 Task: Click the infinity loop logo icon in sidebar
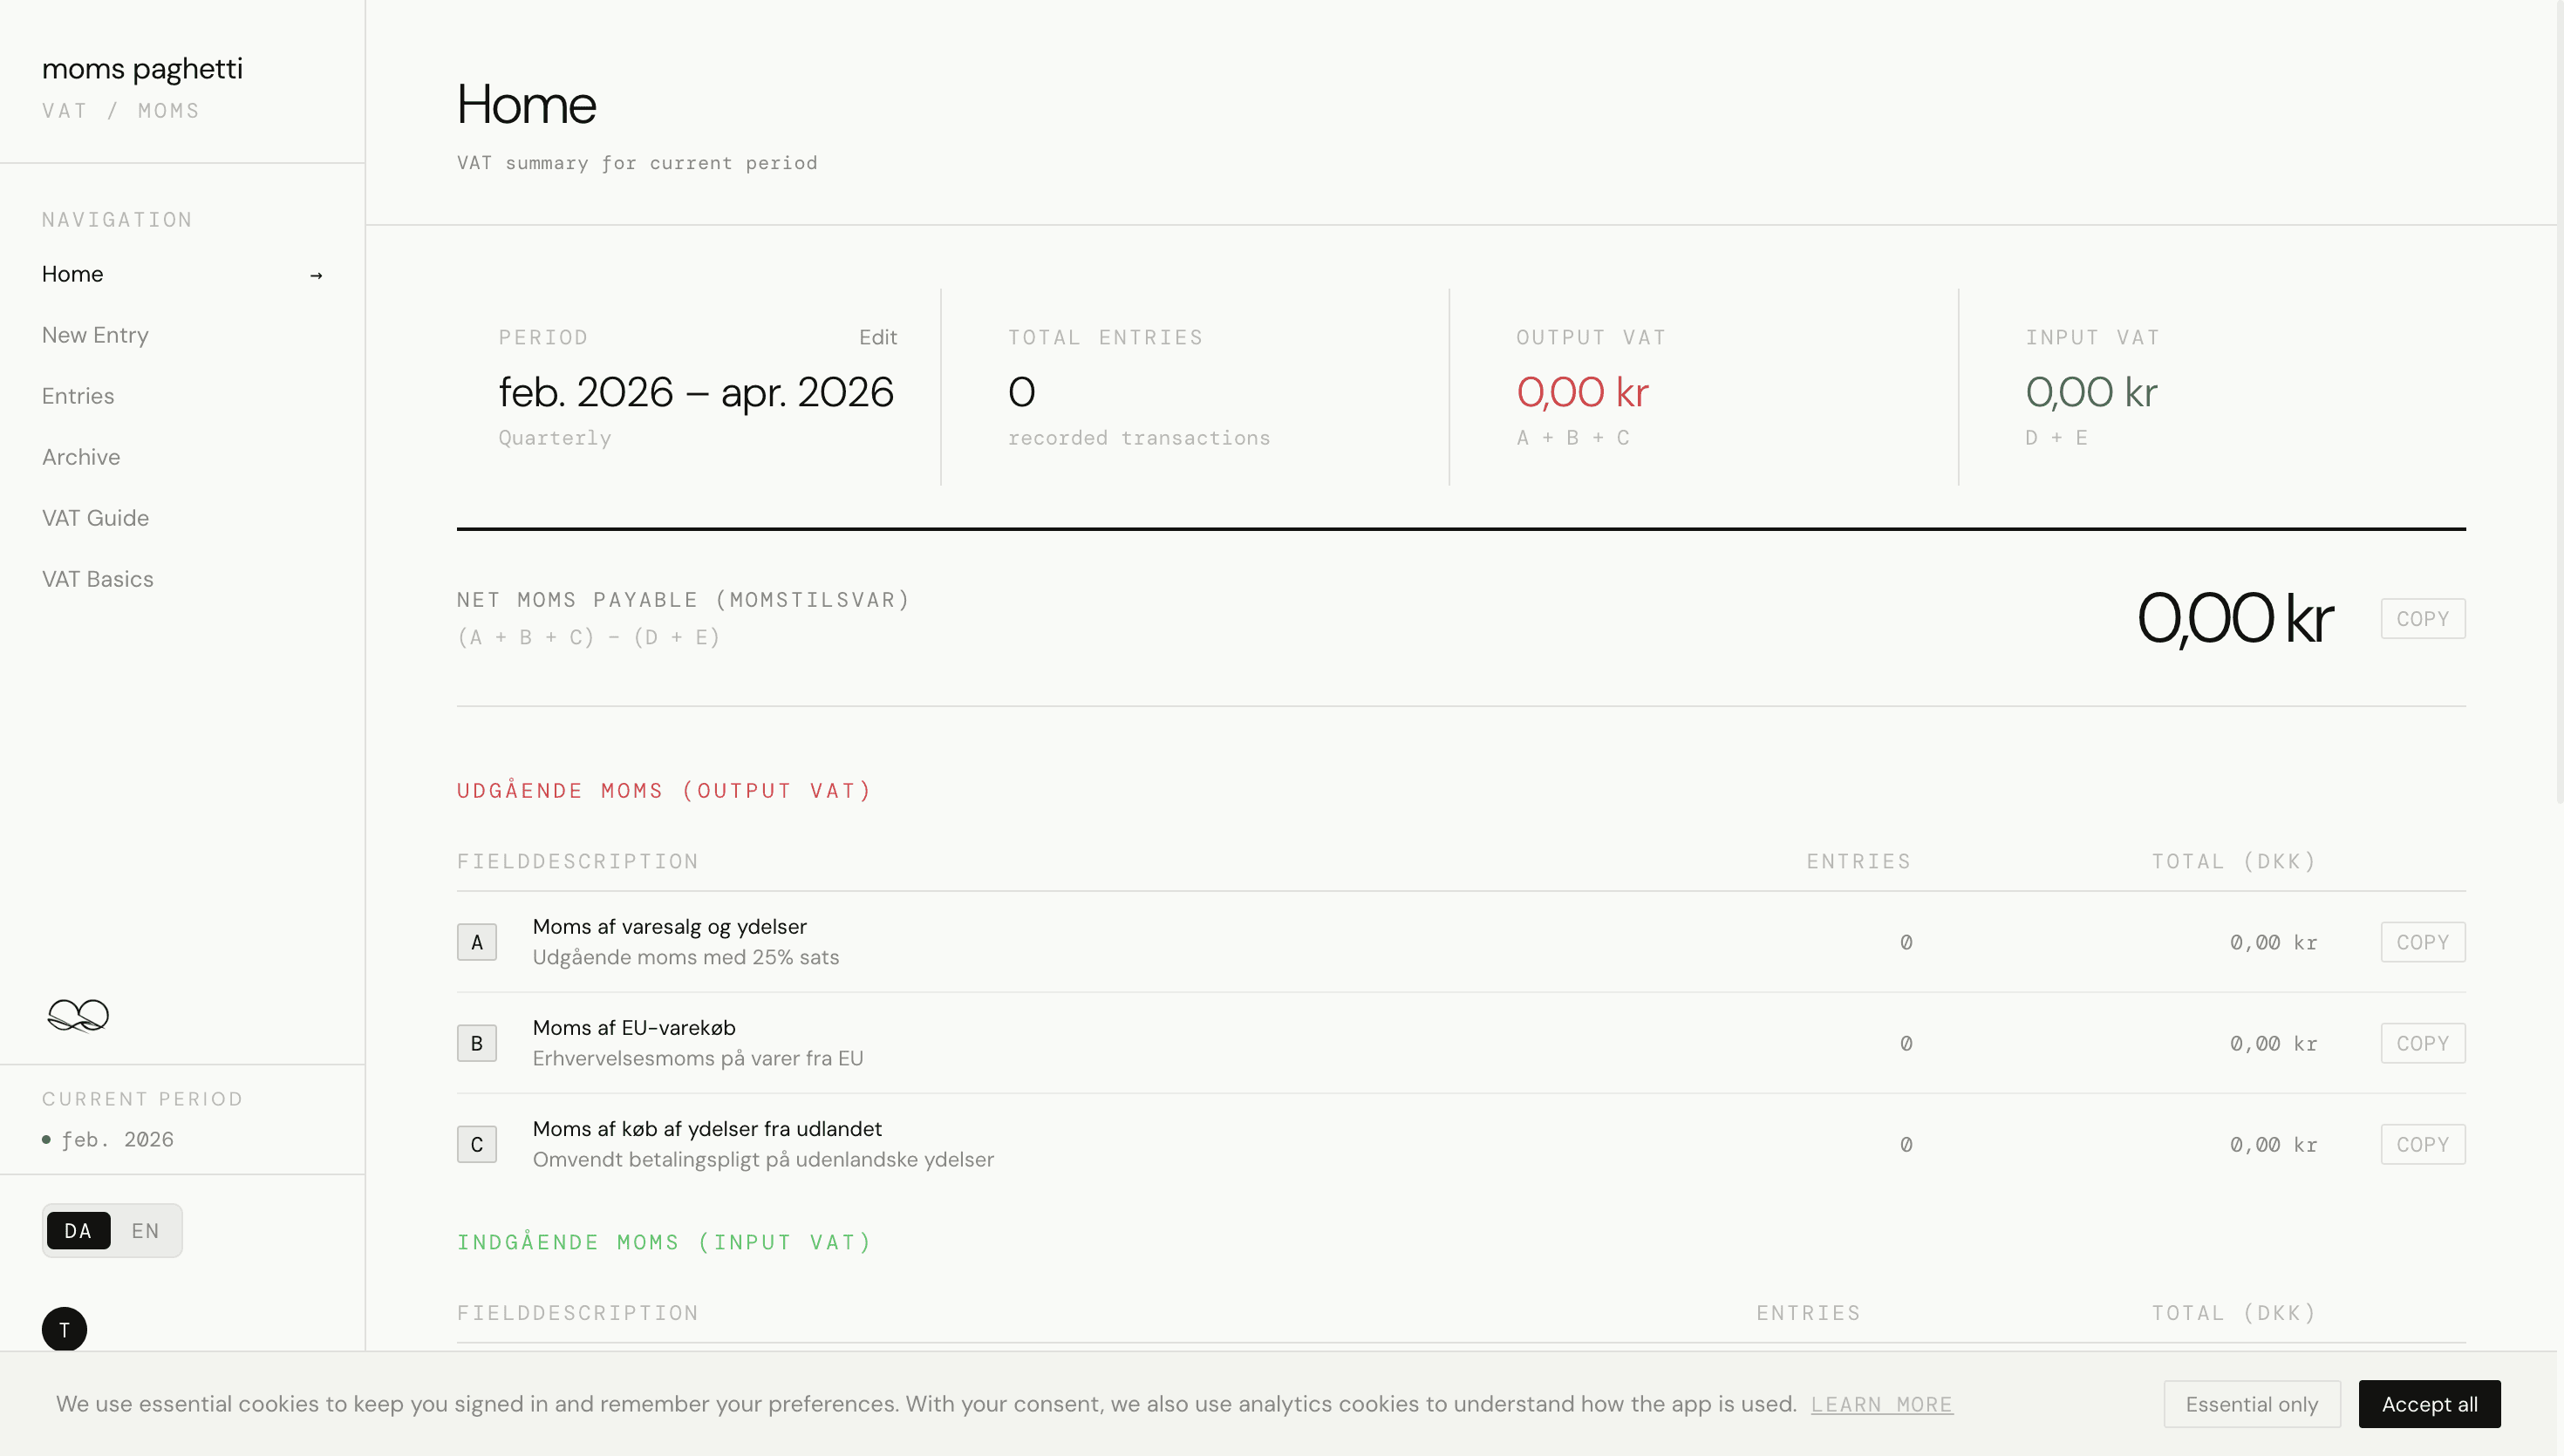click(x=78, y=1015)
